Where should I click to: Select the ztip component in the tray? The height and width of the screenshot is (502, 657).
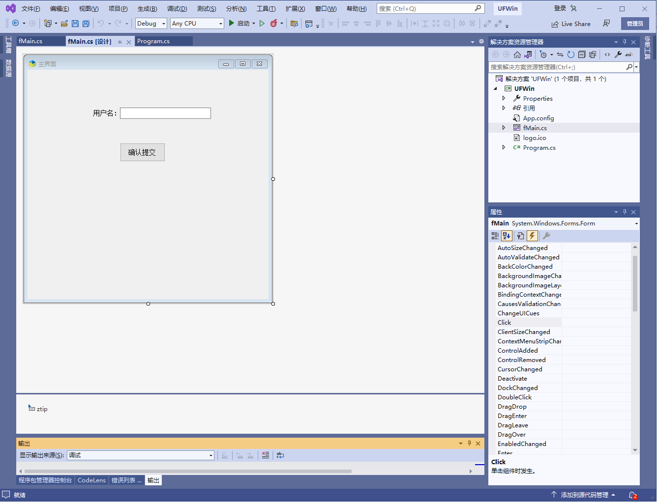click(x=38, y=409)
